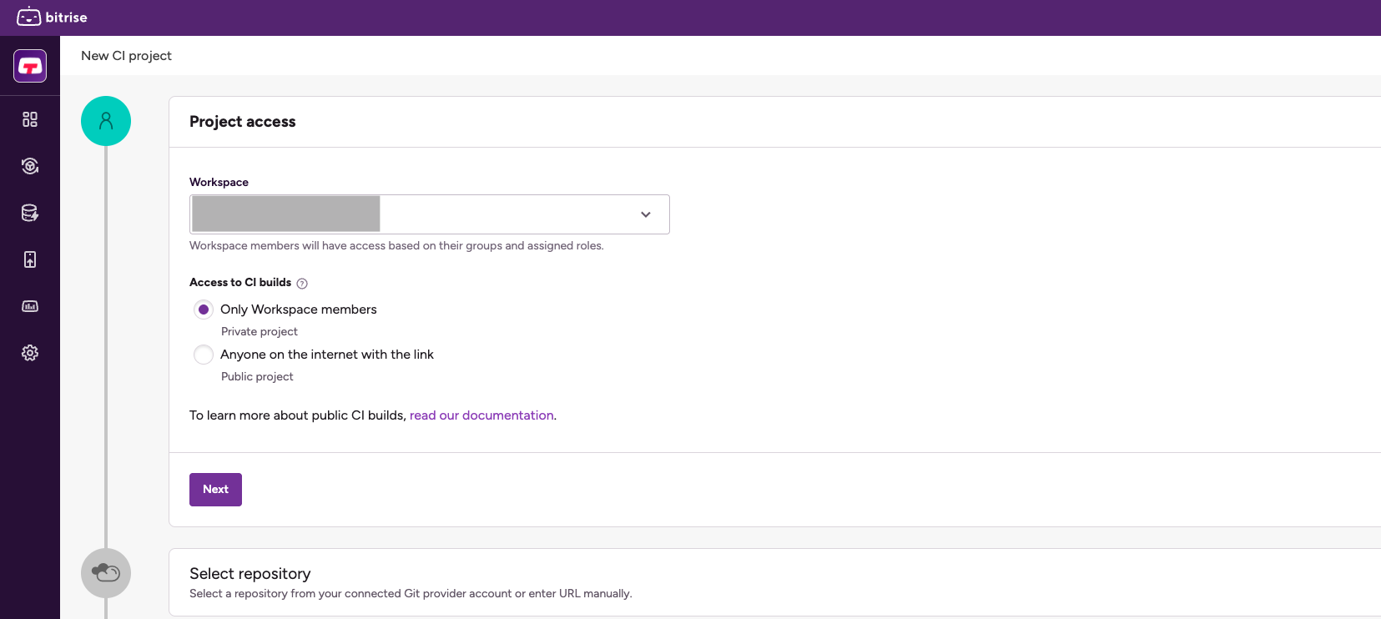The image size is (1381, 619).
Task: Click the New CI project page title
Action: [126, 56]
